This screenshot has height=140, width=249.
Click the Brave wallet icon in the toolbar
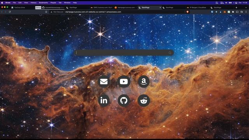click(x=242, y=12)
